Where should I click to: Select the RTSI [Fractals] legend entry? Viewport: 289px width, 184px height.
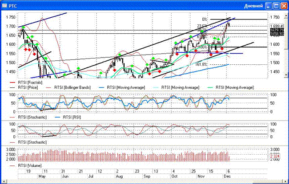point(26,82)
